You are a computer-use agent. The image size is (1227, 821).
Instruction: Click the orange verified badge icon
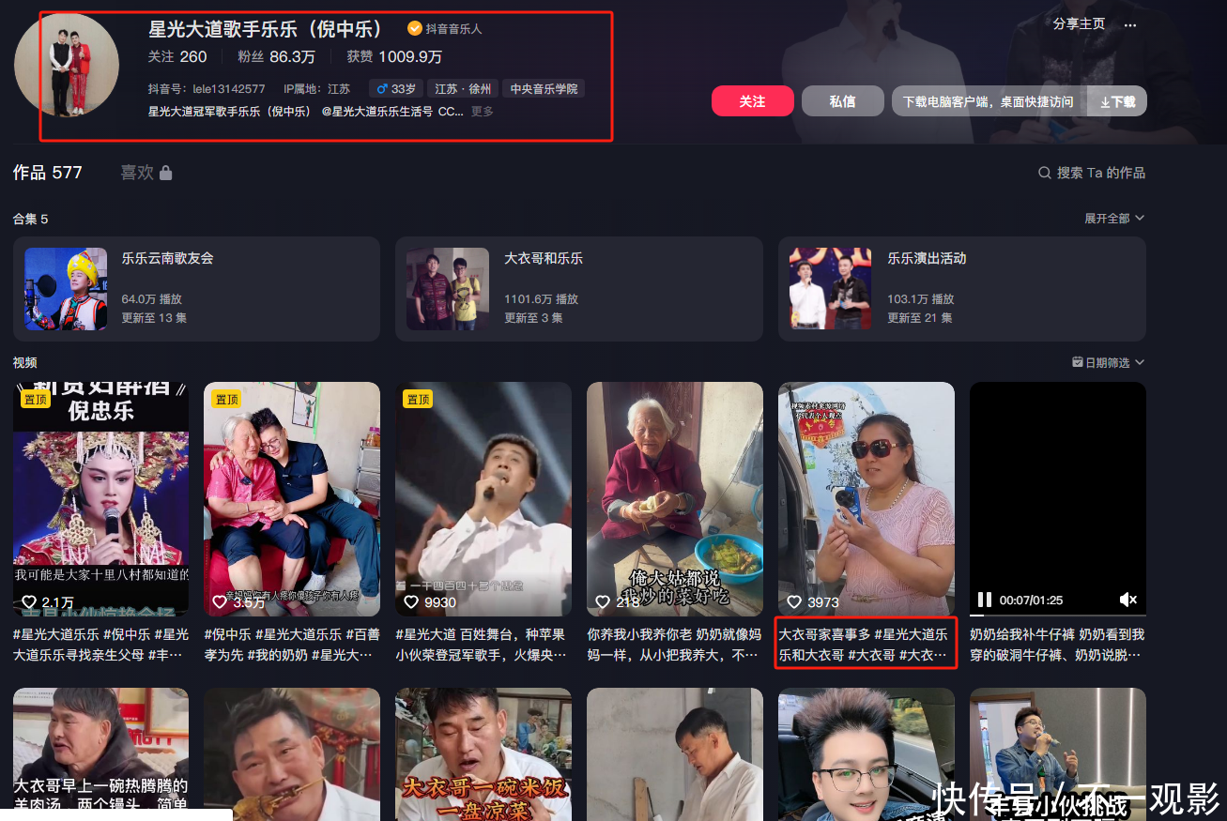tap(414, 29)
